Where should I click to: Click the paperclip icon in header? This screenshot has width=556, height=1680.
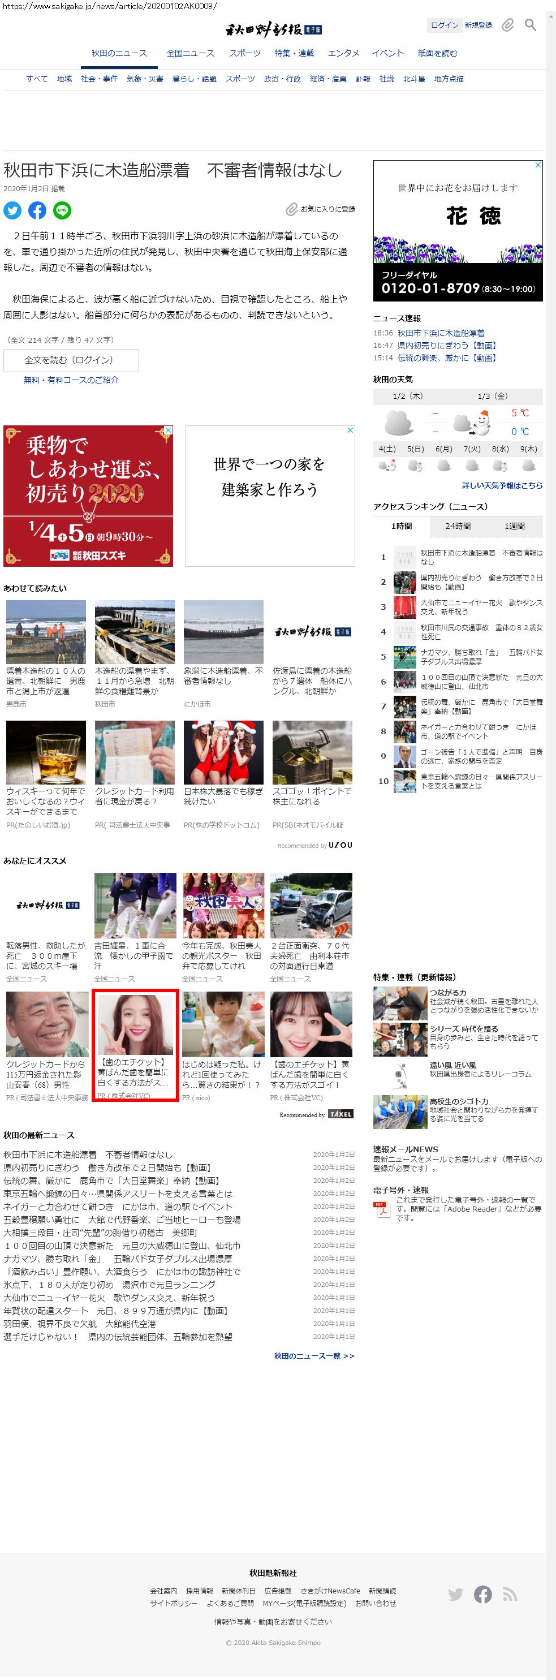[x=508, y=25]
